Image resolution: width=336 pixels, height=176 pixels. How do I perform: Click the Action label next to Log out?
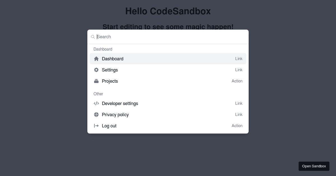click(x=237, y=126)
